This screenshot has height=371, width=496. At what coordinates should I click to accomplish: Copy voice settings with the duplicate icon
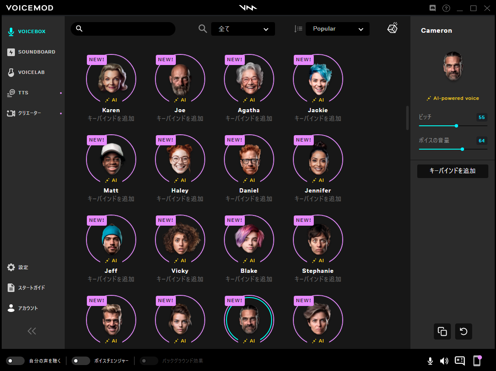(x=442, y=331)
